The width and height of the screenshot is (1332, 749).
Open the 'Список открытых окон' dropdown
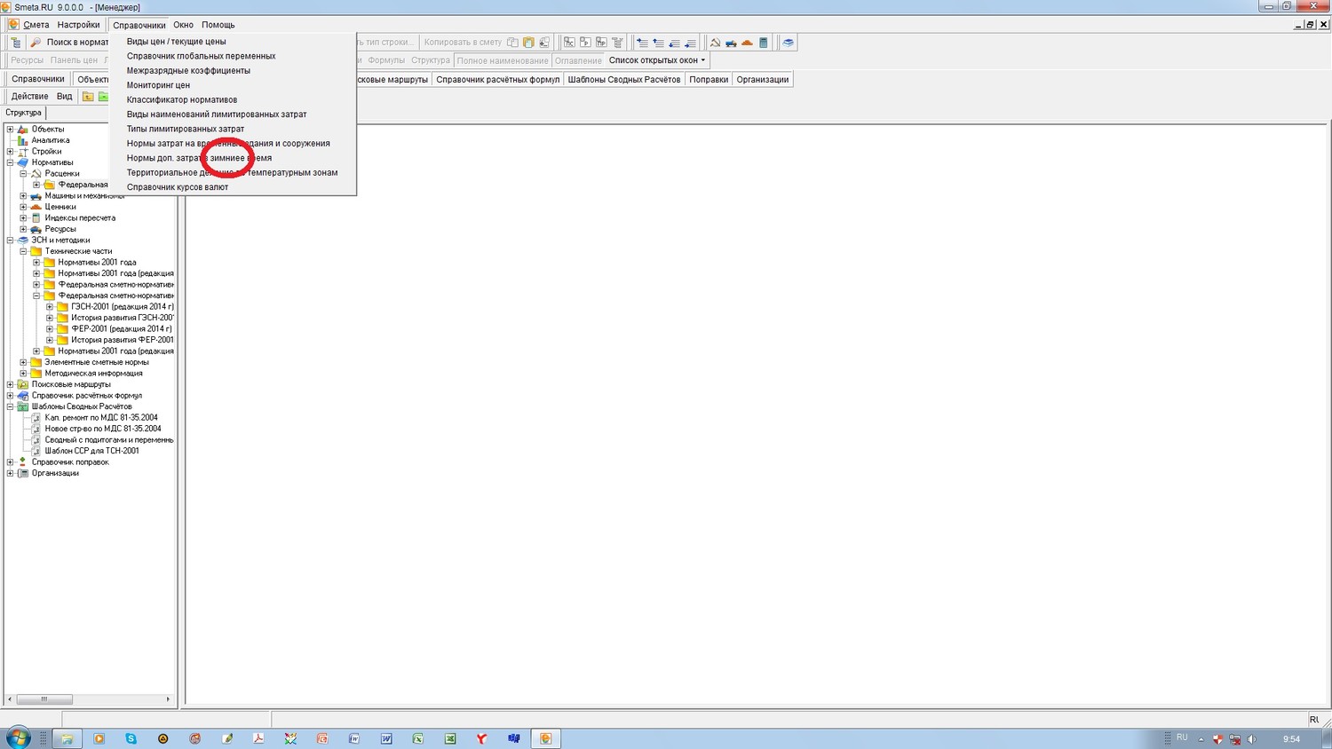[657, 60]
